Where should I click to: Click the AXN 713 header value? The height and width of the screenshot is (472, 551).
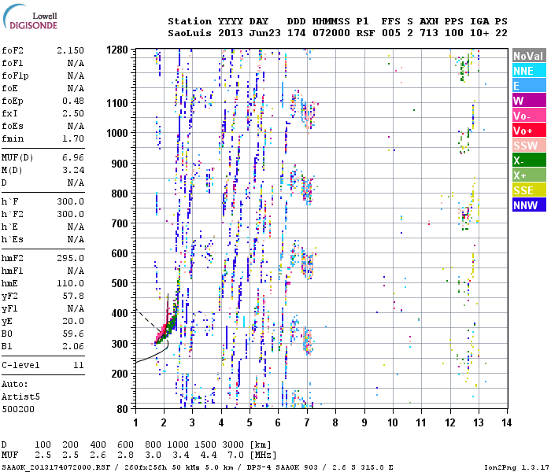tap(429, 33)
